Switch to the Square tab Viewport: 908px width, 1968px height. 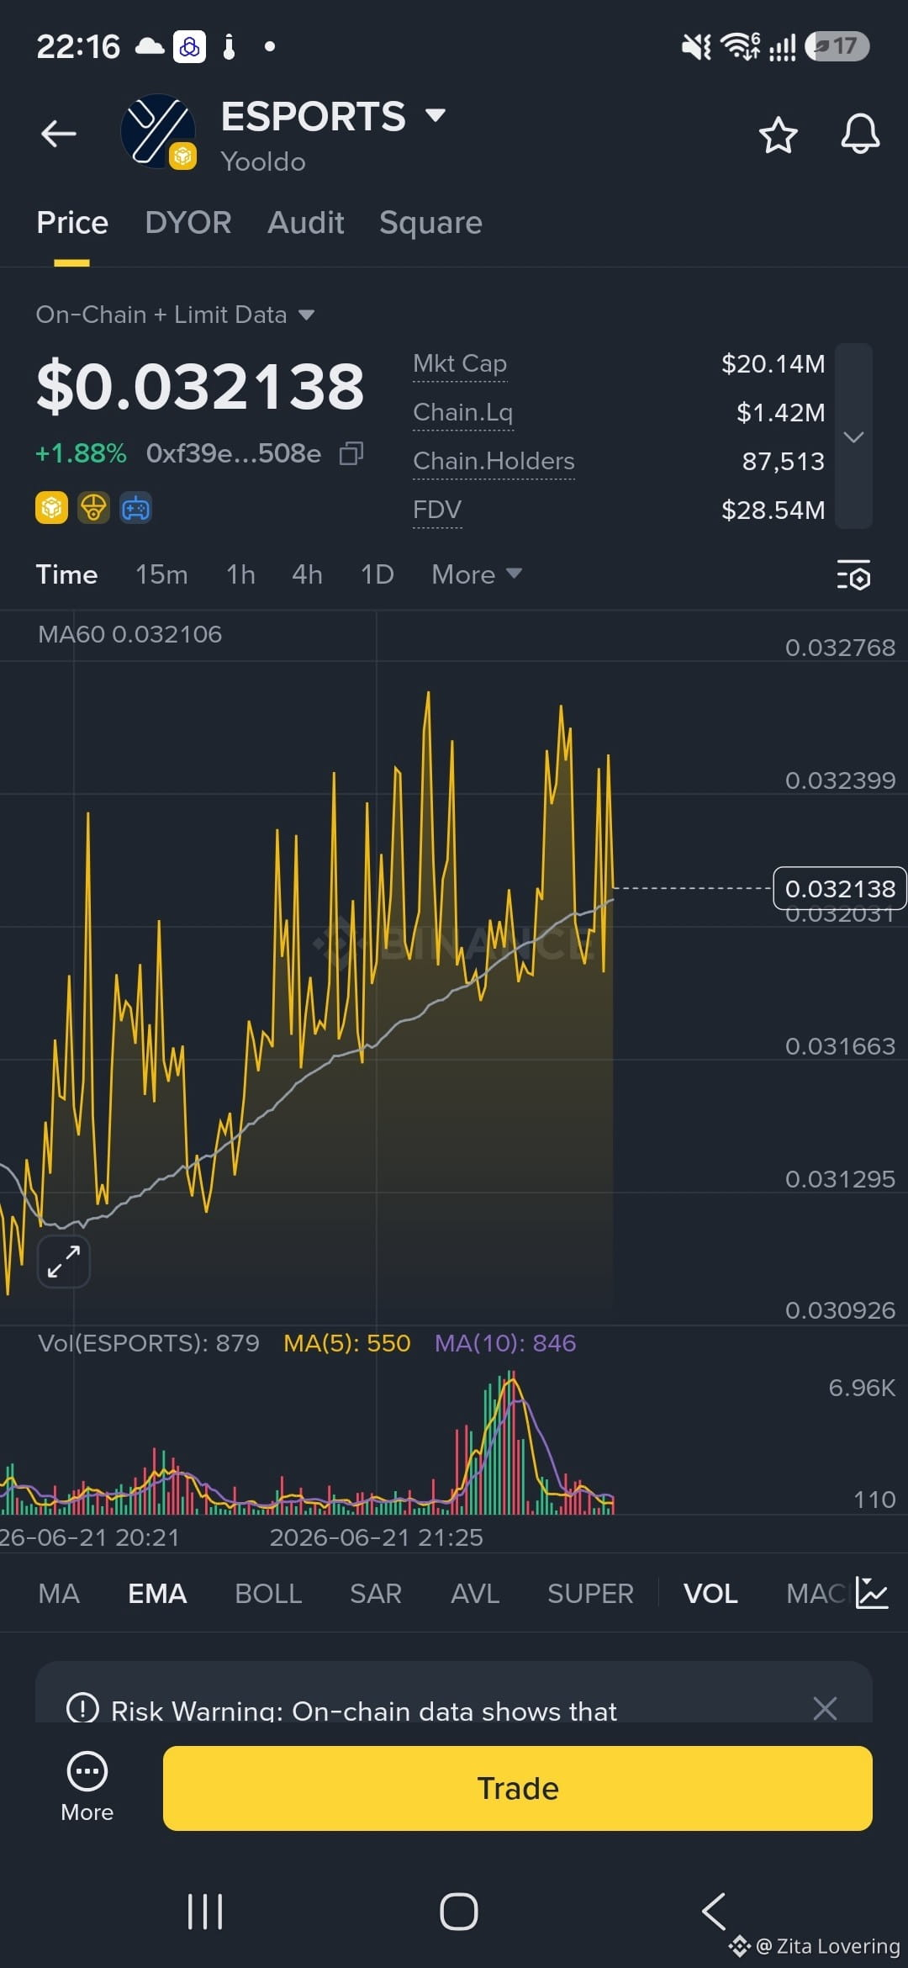[430, 223]
